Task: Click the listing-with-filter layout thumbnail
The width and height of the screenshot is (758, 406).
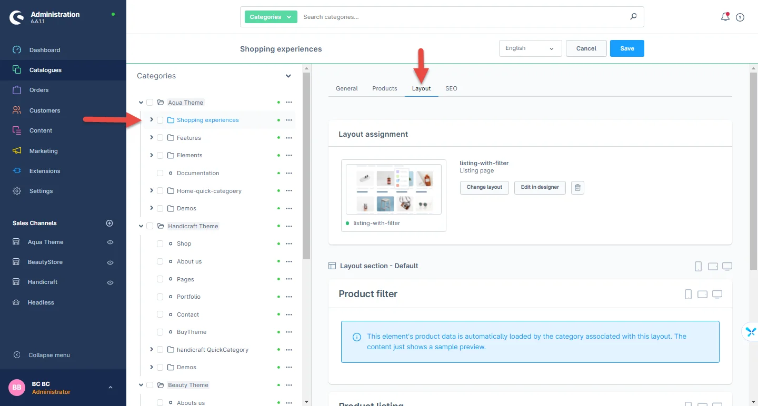Action: 393,189
